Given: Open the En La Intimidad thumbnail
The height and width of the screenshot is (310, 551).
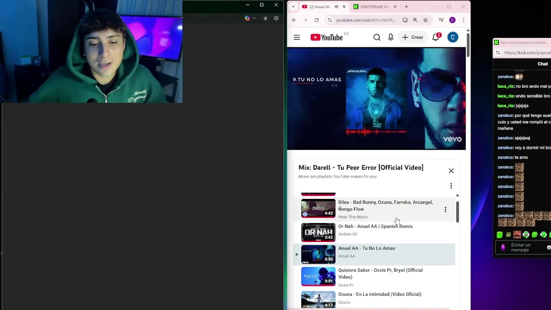Looking at the screenshot, I should click(x=318, y=300).
